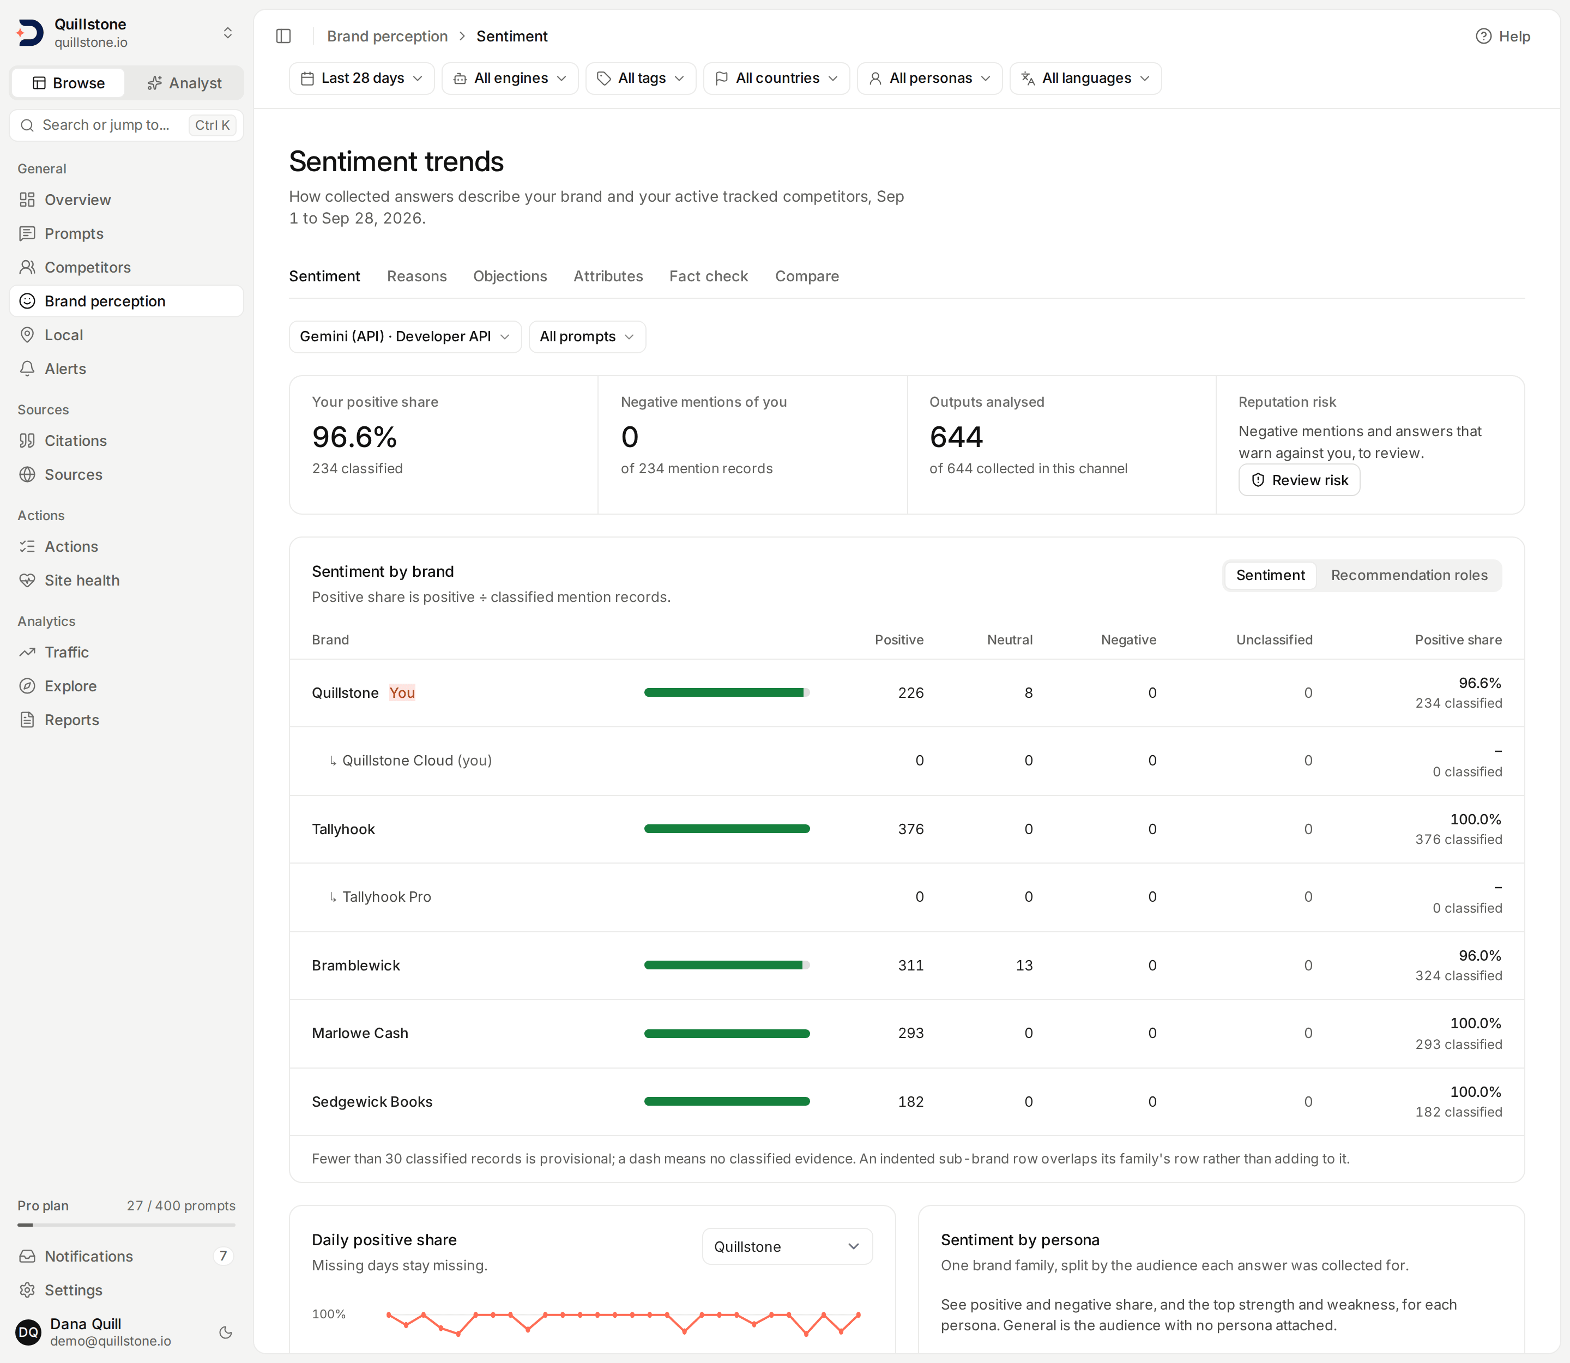Open Reports page
The width and height of the screenshot is (1570, 1363).
pyautogui.click(x=126, y=720)
